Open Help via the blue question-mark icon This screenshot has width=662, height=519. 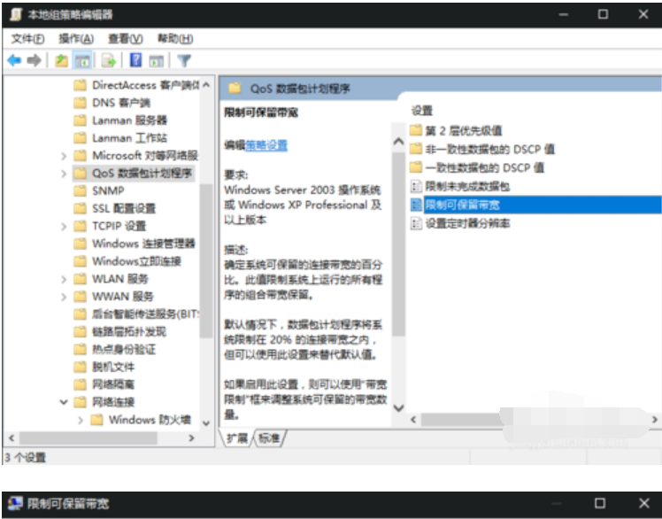[x=135, y=61]
